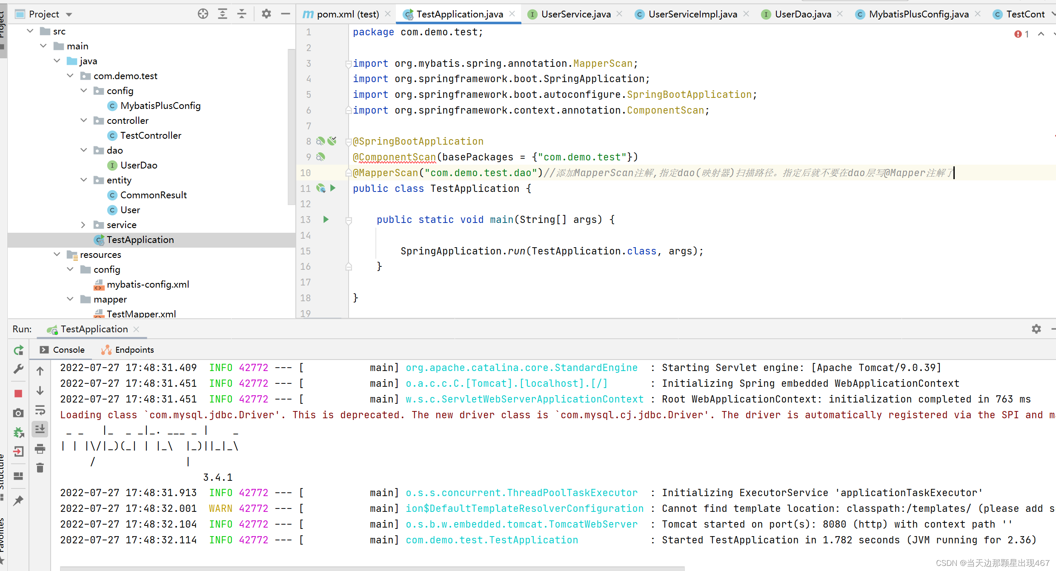Click the Rerun TestApplication icon
Image resolution: width=1056 pixels, height=571 pixels.
click(x=18, y=350)
